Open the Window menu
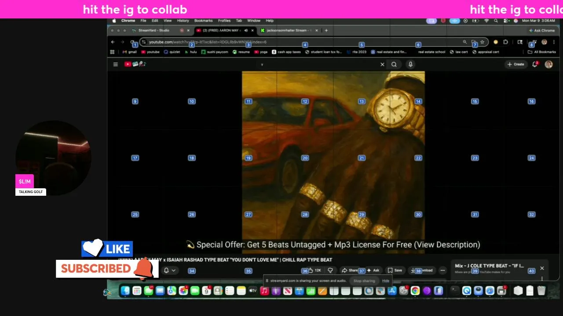 (254, 21)
